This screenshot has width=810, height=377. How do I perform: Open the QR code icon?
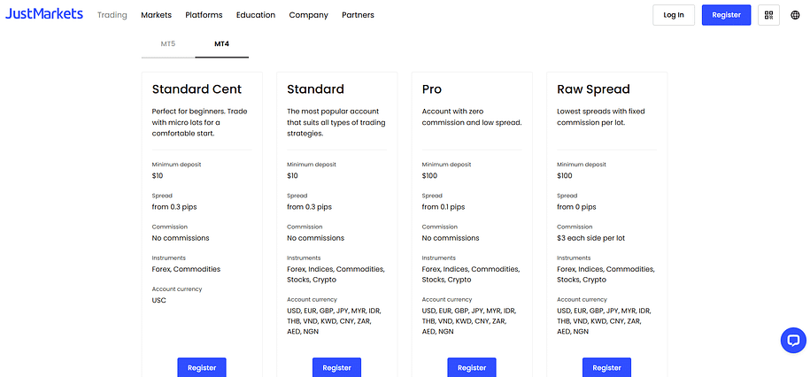(x=768, y=15)
